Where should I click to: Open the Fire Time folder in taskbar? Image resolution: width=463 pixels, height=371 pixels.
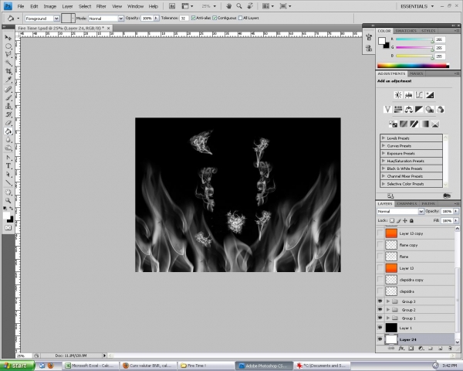click(x=206, y=366)
